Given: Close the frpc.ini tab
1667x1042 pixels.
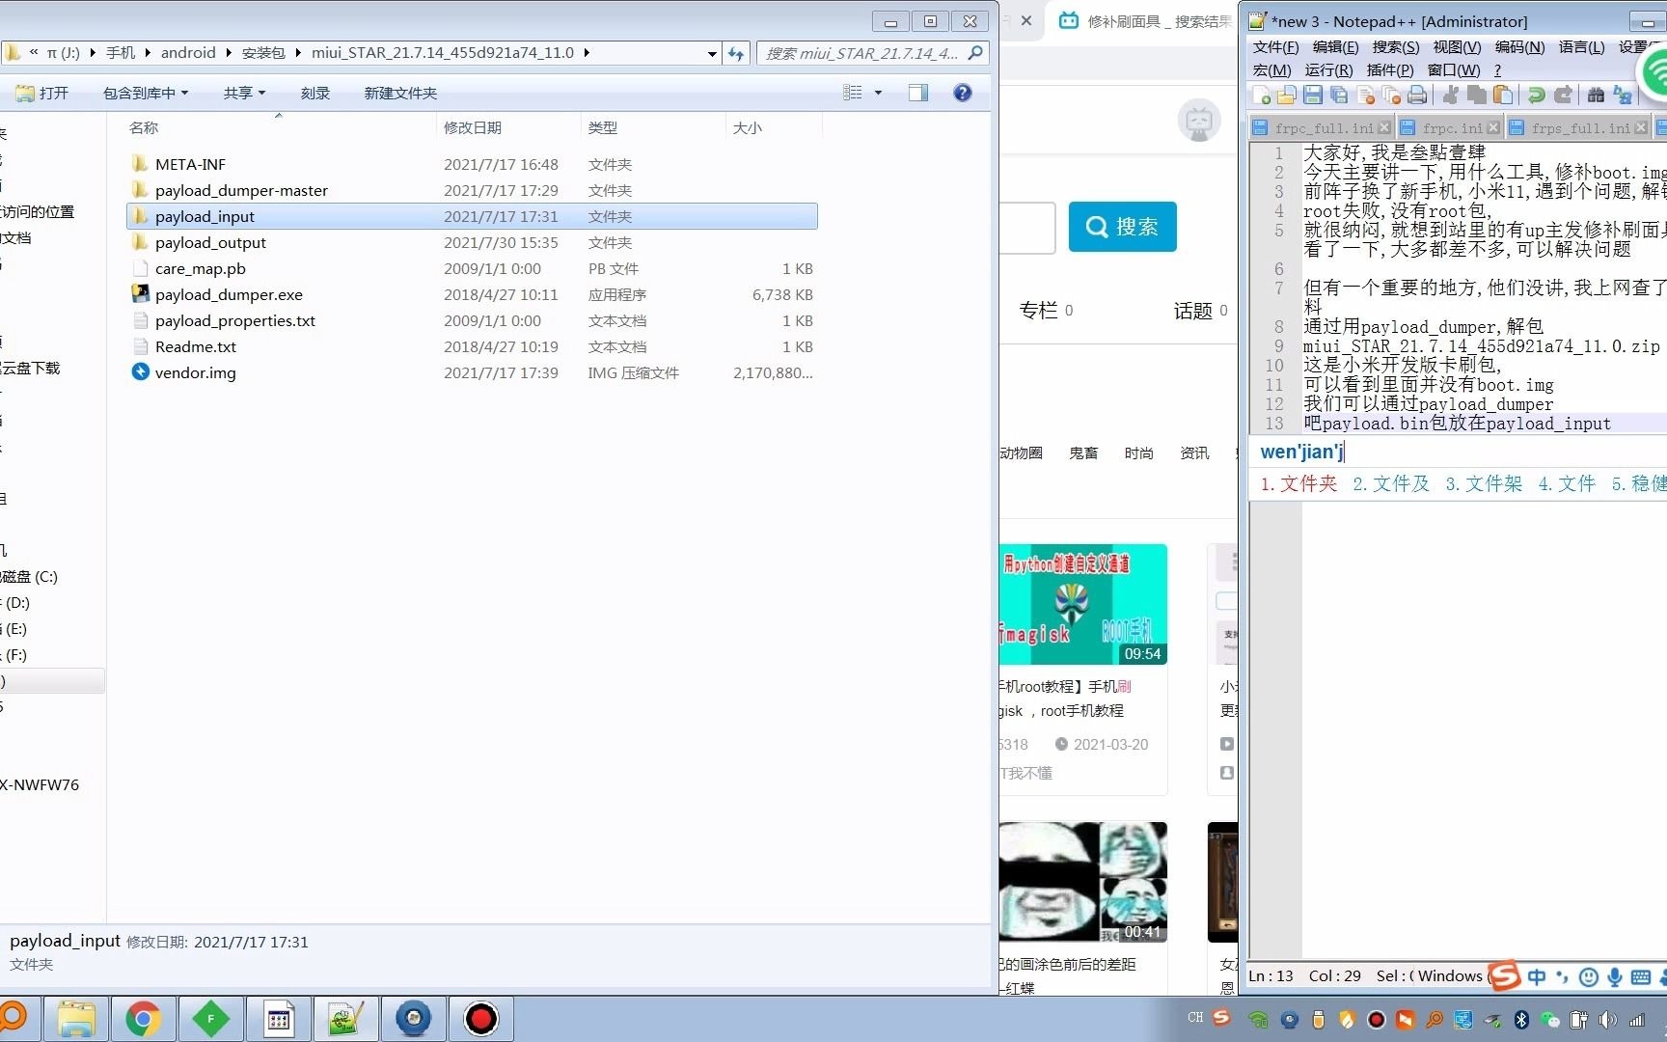Looking at the screenshot, I should [x=1493, y=127].
